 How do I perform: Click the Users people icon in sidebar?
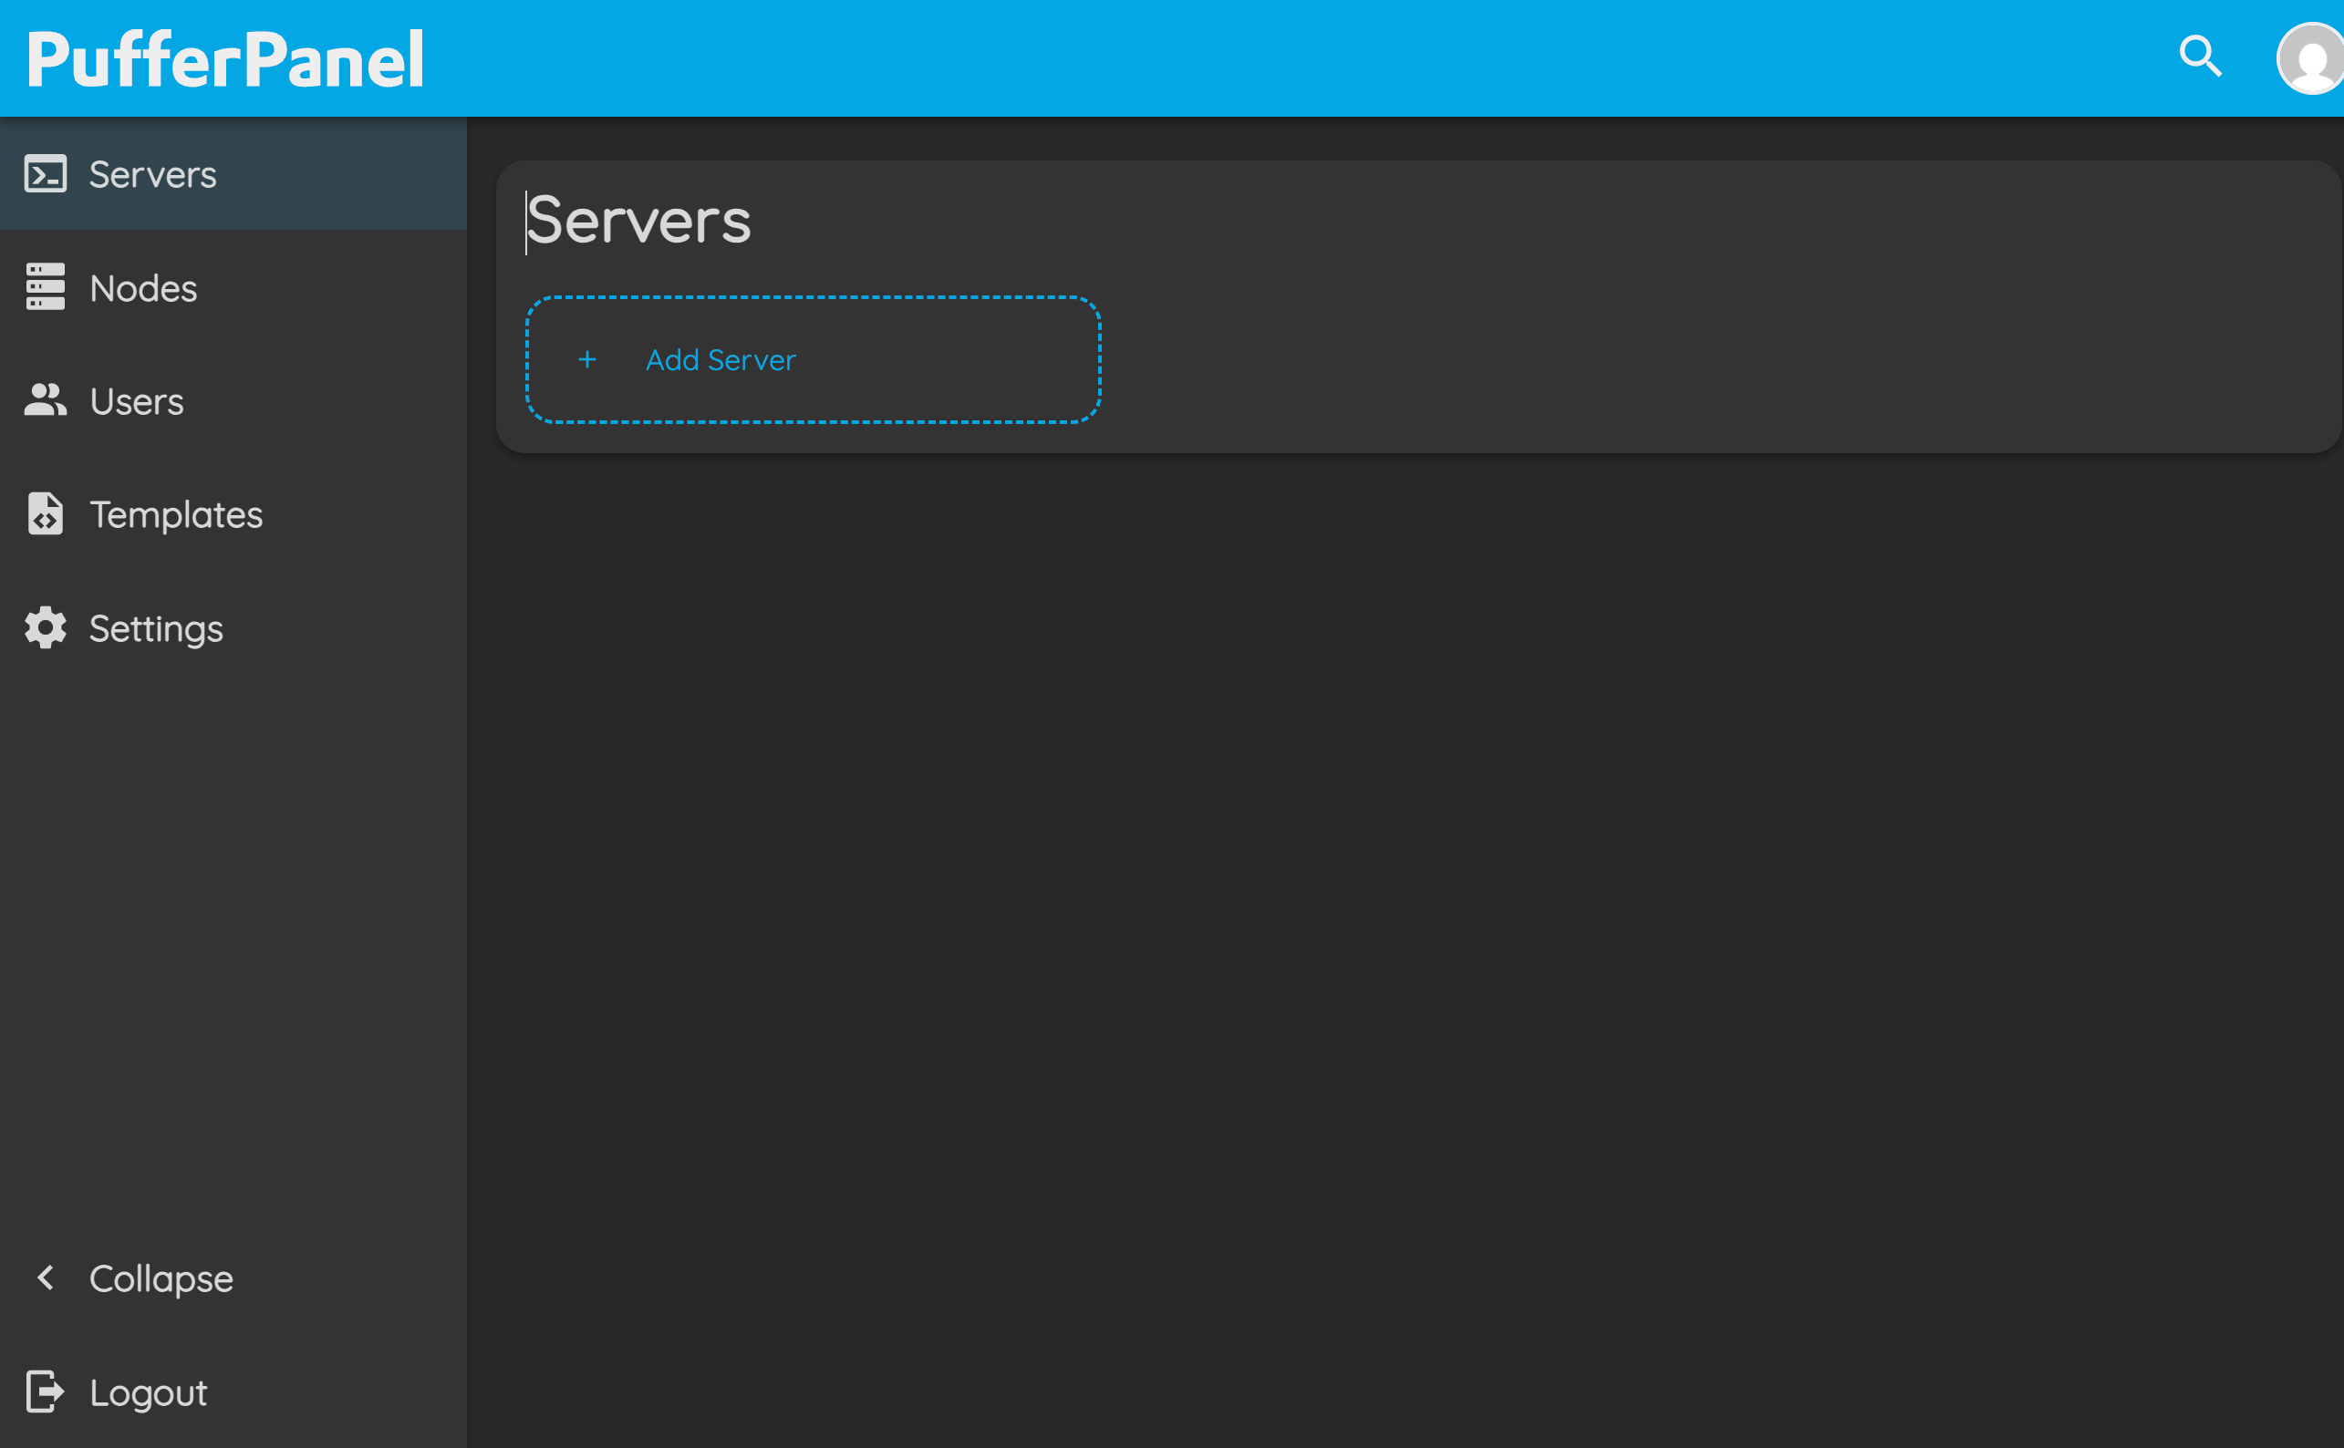[45, 400]
